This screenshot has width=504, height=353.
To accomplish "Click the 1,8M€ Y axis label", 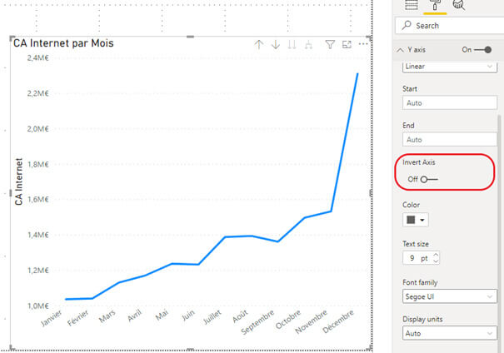I will (38, 164).
